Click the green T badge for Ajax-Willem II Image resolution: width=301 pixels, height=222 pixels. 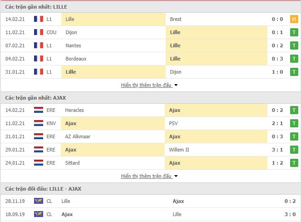tap(294, 150)
